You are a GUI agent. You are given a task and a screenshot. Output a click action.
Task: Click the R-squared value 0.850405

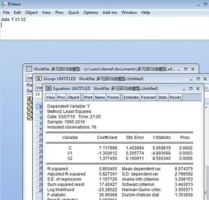click(x=108, y=169)
